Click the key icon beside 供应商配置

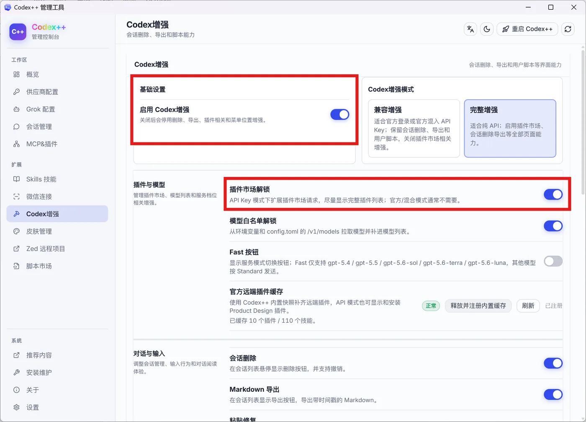(16, 92)
